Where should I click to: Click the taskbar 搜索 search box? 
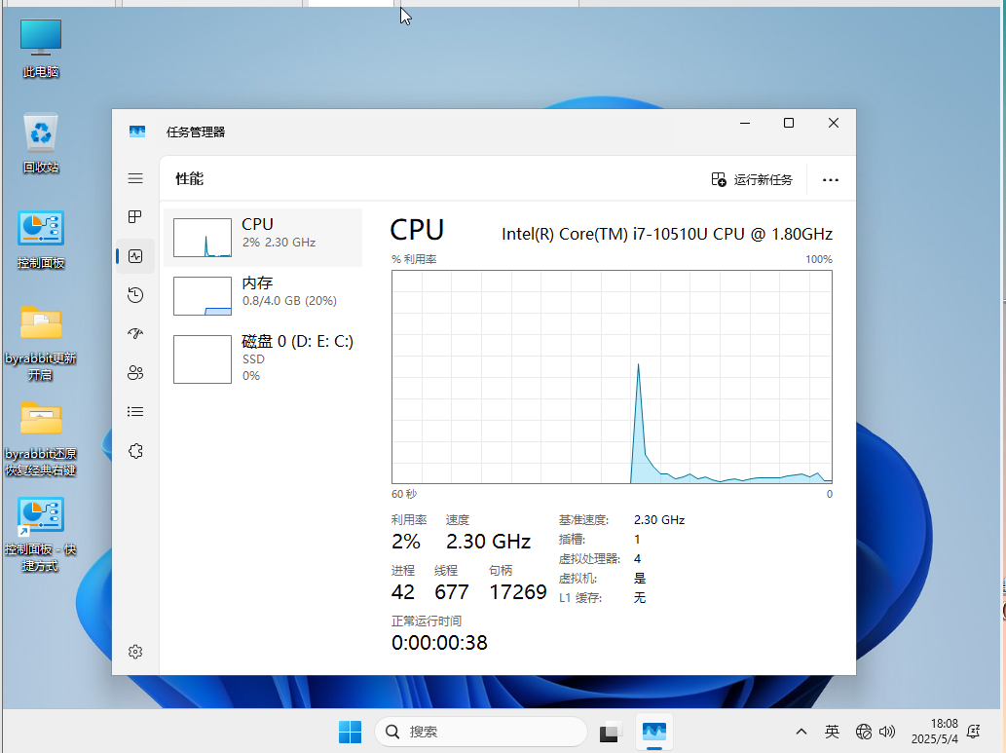point(480,732)
